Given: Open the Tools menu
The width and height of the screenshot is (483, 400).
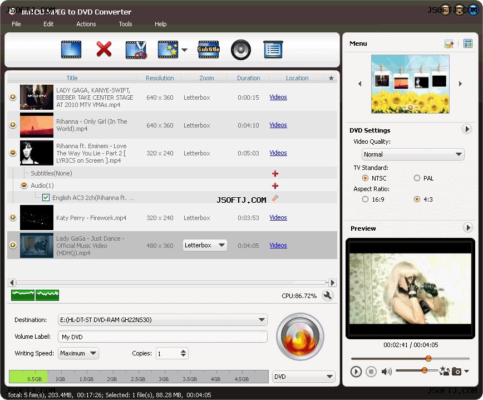Looking at the screenshot, I should click(125, 24).
